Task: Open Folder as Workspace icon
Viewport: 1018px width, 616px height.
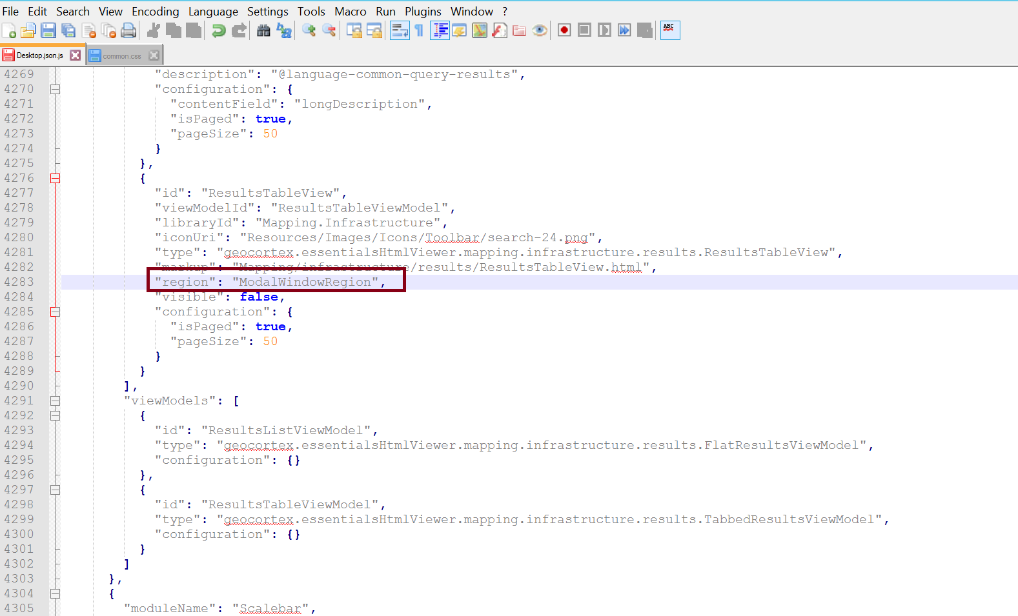Action: [520, 30]
